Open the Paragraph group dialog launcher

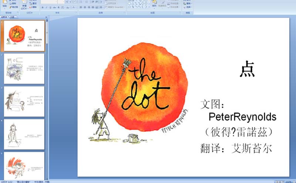125,13
